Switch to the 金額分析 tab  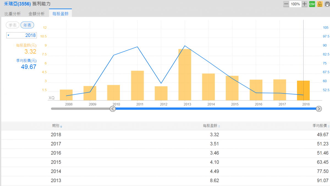coord(37,14)
